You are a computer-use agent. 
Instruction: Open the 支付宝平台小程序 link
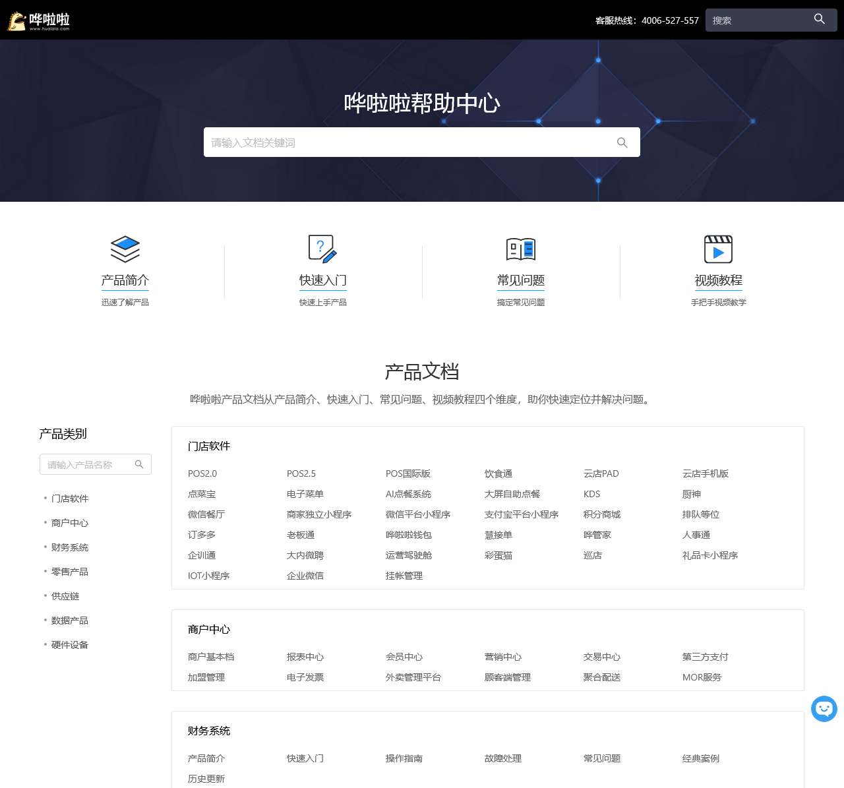coord(522,514)
